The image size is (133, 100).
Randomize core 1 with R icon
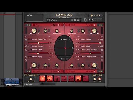click(59, 25)
